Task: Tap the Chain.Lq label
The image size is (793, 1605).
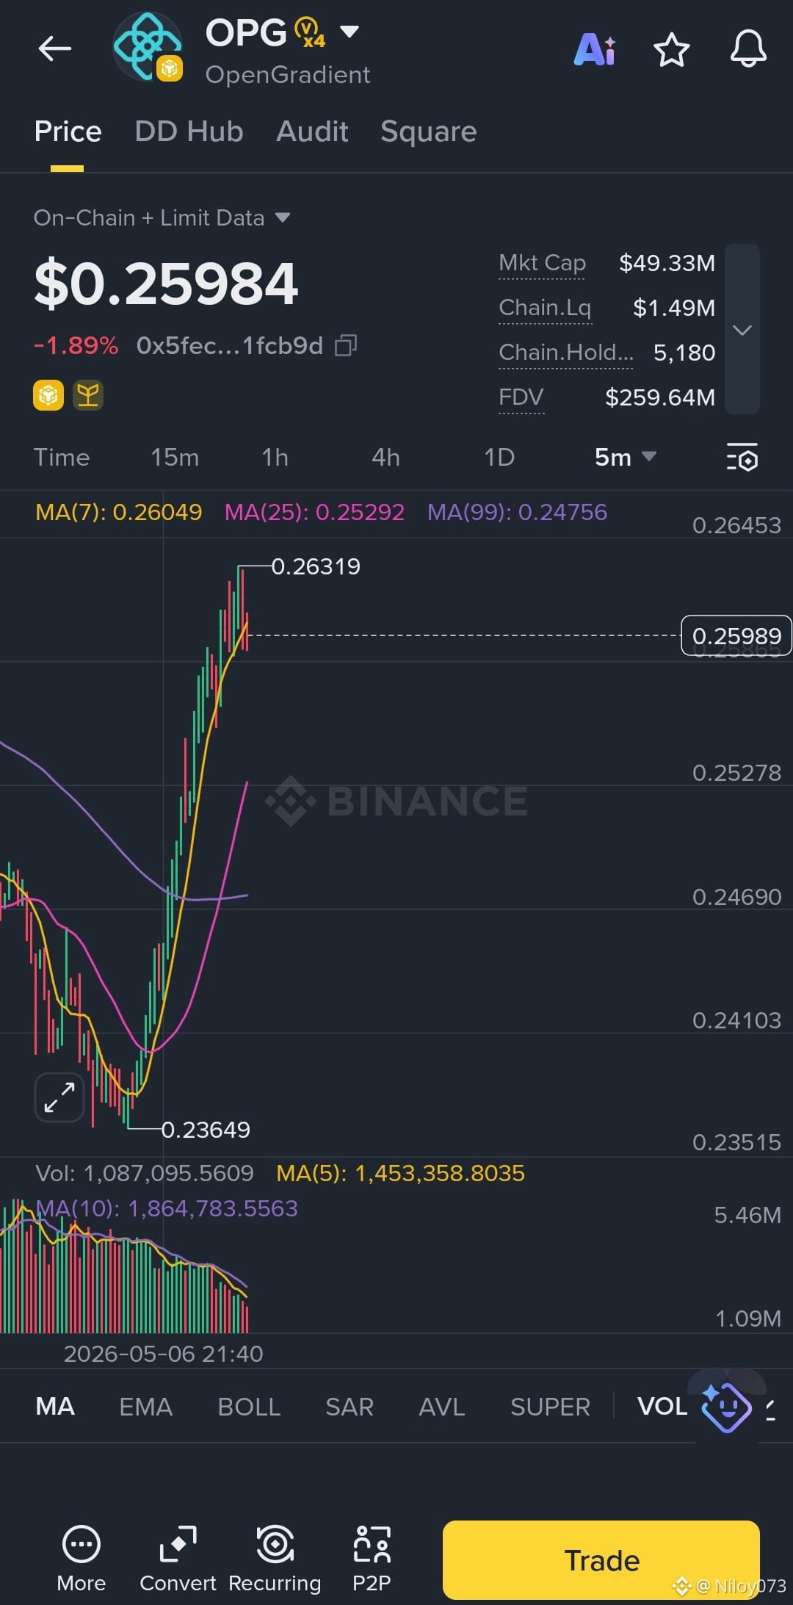Action: (545, 308)
